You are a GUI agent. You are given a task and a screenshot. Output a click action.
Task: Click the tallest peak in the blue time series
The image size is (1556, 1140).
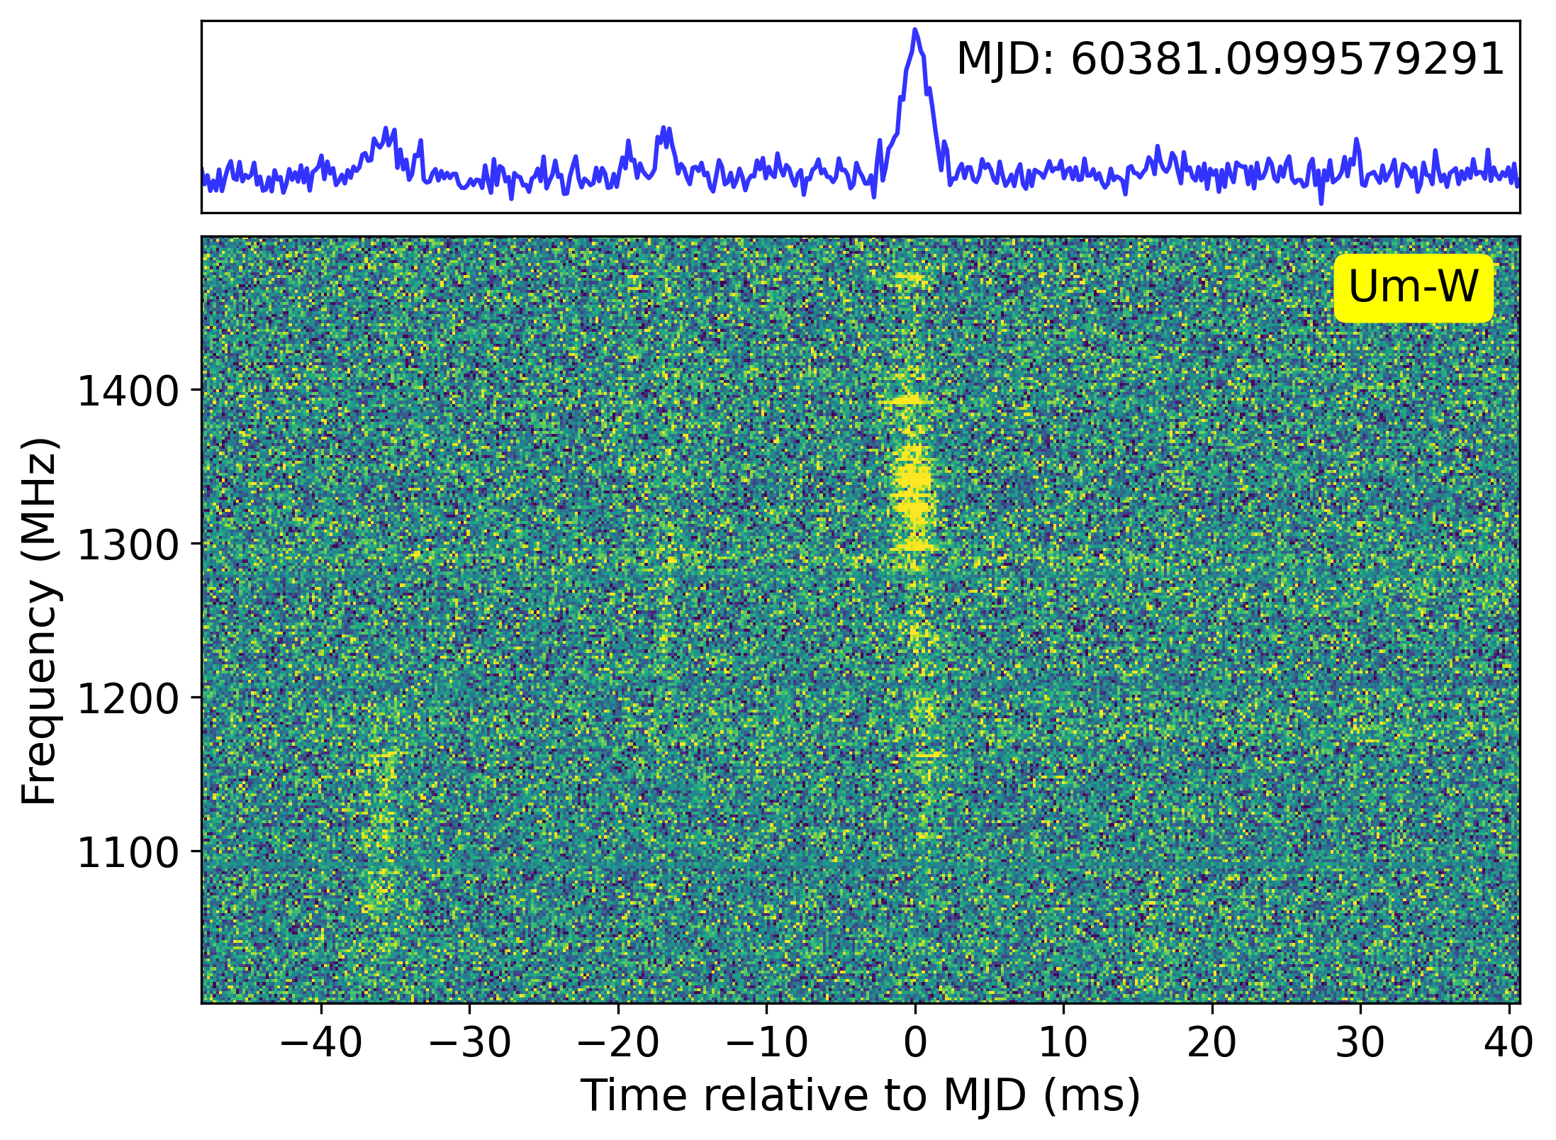[915, 33]
